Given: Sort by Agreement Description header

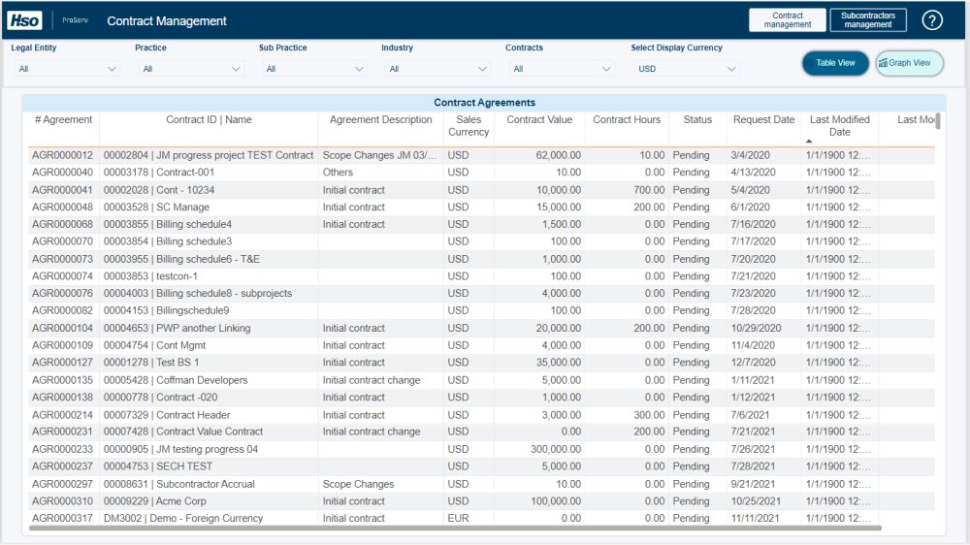Looking at the screenshot, I should point(380,120).
